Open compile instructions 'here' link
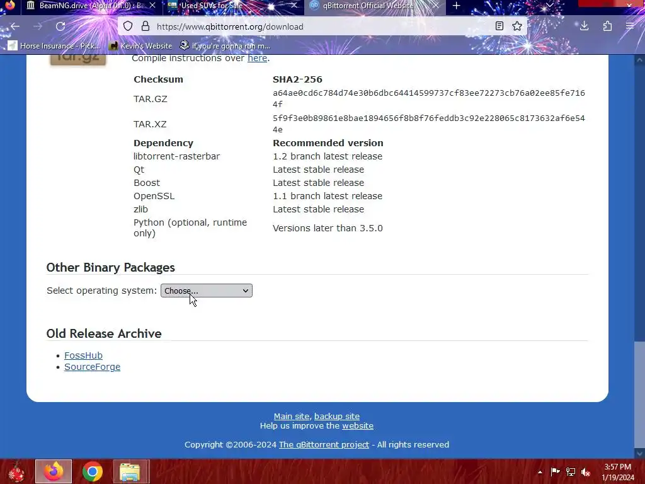This screenshot has width=645, height=484. (257, 58)
